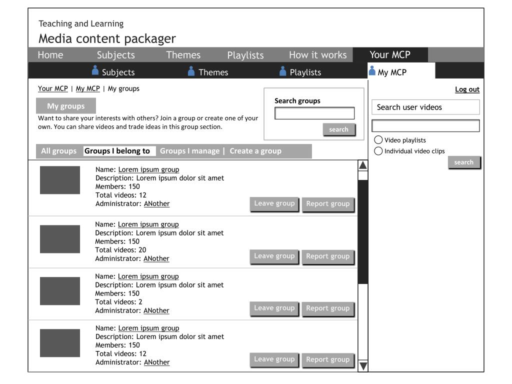Leave the group with 2 total videos
This screenshot has height=384, width=512.
point(274,308)
